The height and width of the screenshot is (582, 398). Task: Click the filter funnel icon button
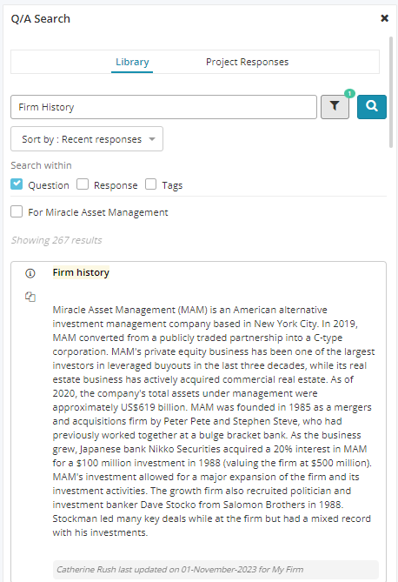[x=335, y=107]
